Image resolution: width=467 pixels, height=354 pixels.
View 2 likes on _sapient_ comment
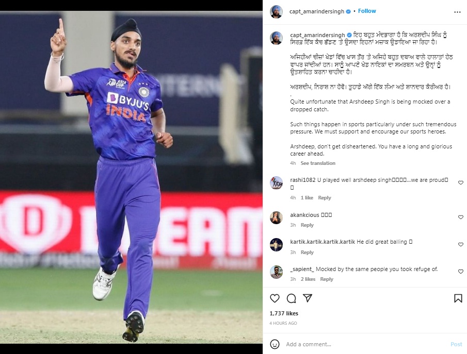[x=308, y=279]
